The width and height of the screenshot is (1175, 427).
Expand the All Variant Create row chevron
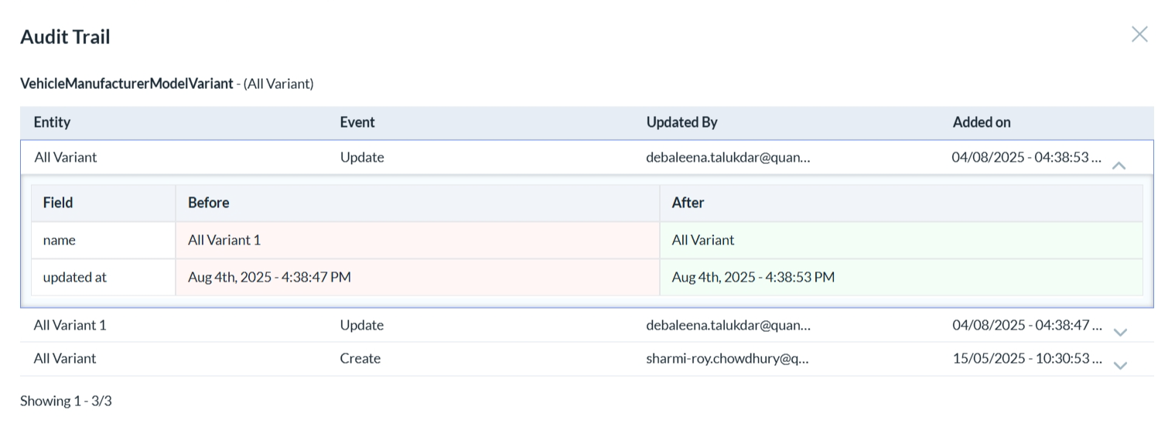(x=1119, y=365)
